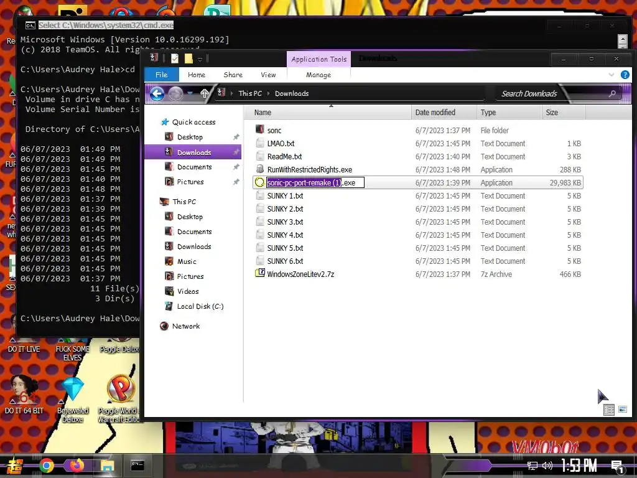This screenshot has width=637, height=478.
Task: Select the RunWithRestrictedRights.exe icon
Action: 260,169
